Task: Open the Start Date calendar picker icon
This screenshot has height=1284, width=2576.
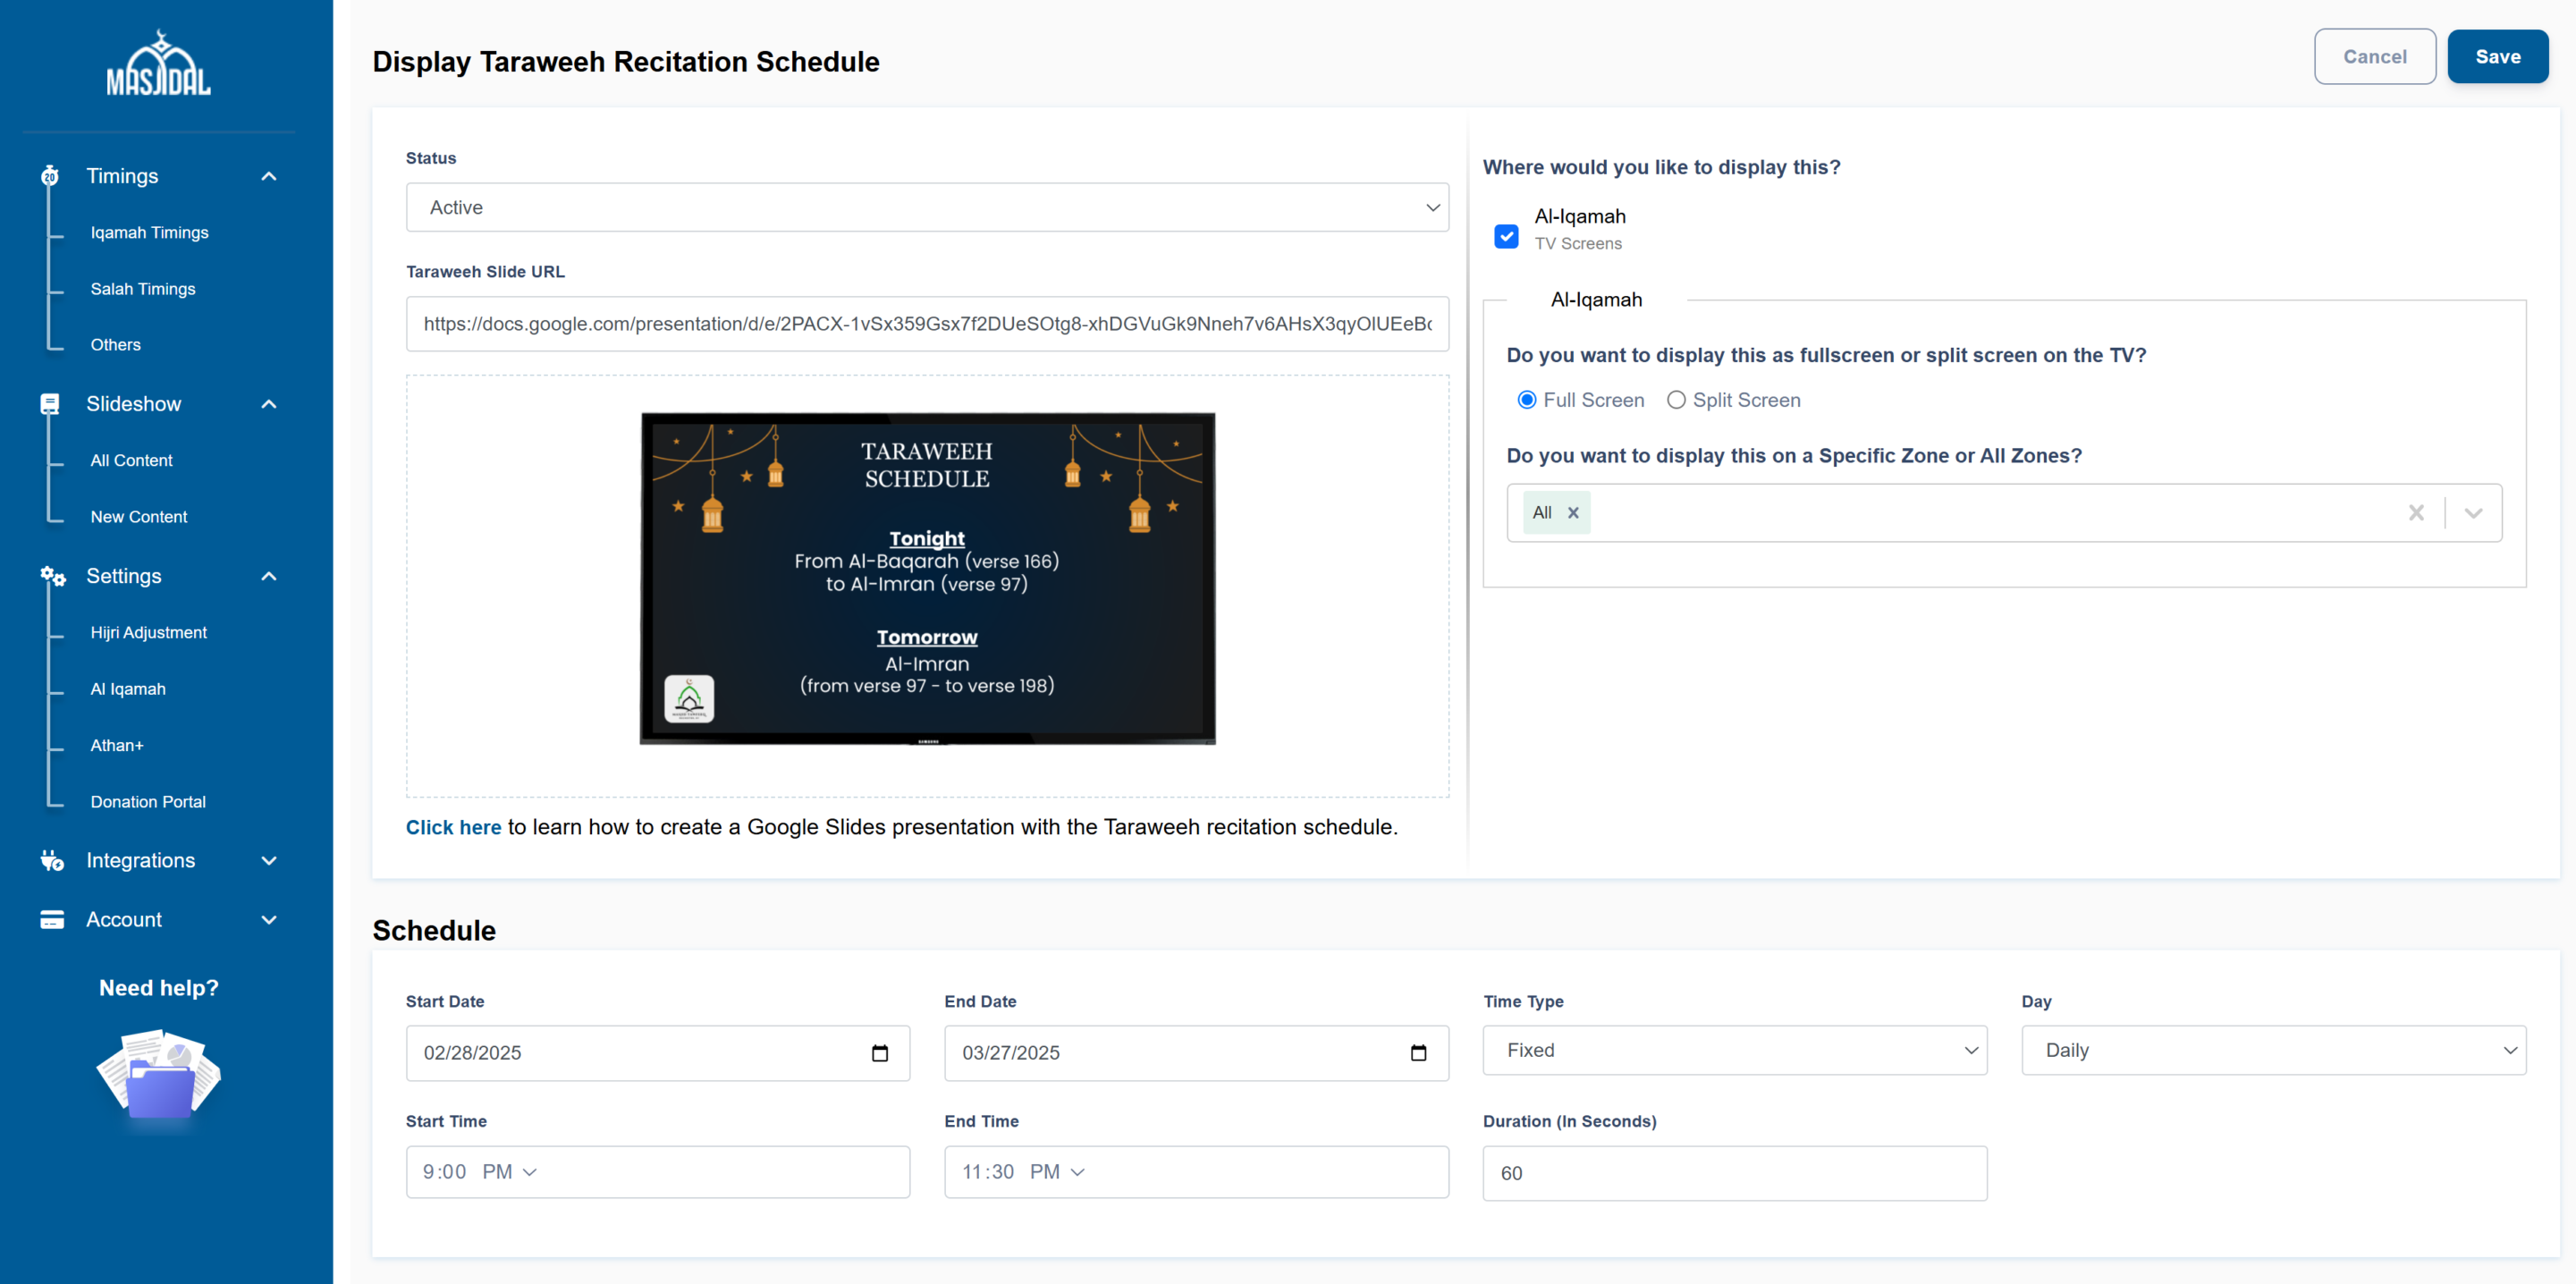Action: click(x=879, y=1053)
